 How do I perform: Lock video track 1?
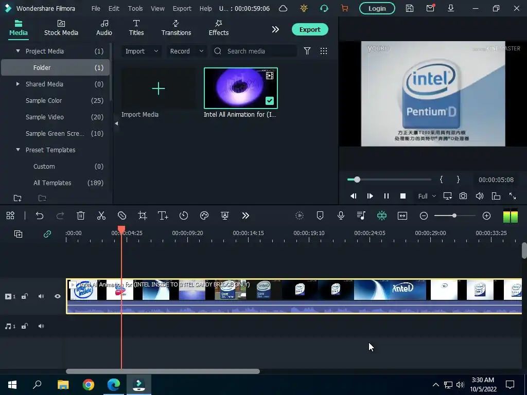click(25, 296)
